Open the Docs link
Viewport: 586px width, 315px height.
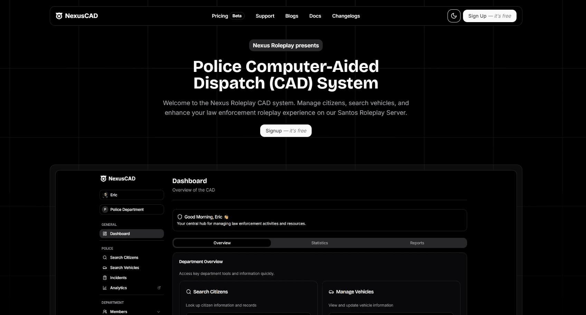tap(315, 16)
